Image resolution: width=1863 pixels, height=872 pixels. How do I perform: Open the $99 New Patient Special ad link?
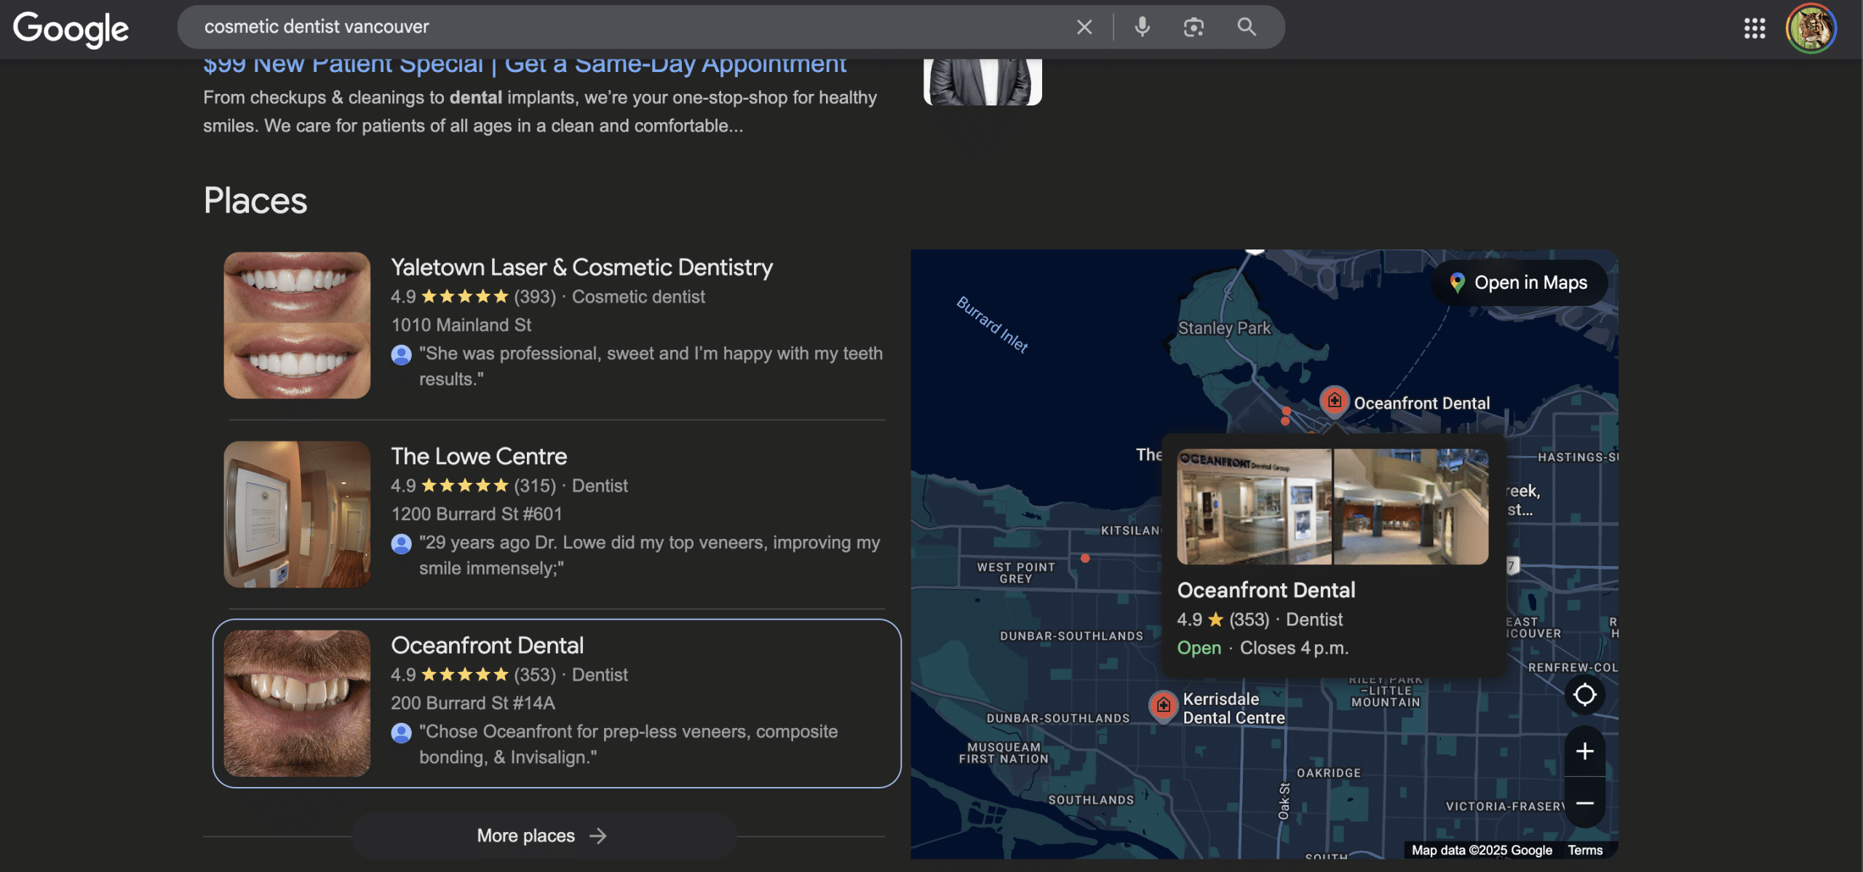525,64
